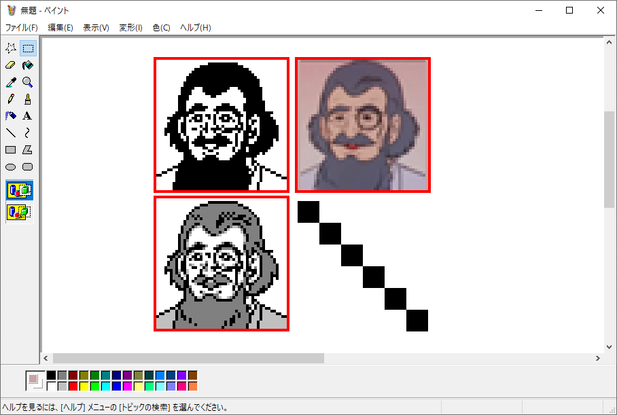The width and height of the screenshot is (617, 415).
Task: Choose the dark red (maroon) swatch
Action: click(73, 376)
